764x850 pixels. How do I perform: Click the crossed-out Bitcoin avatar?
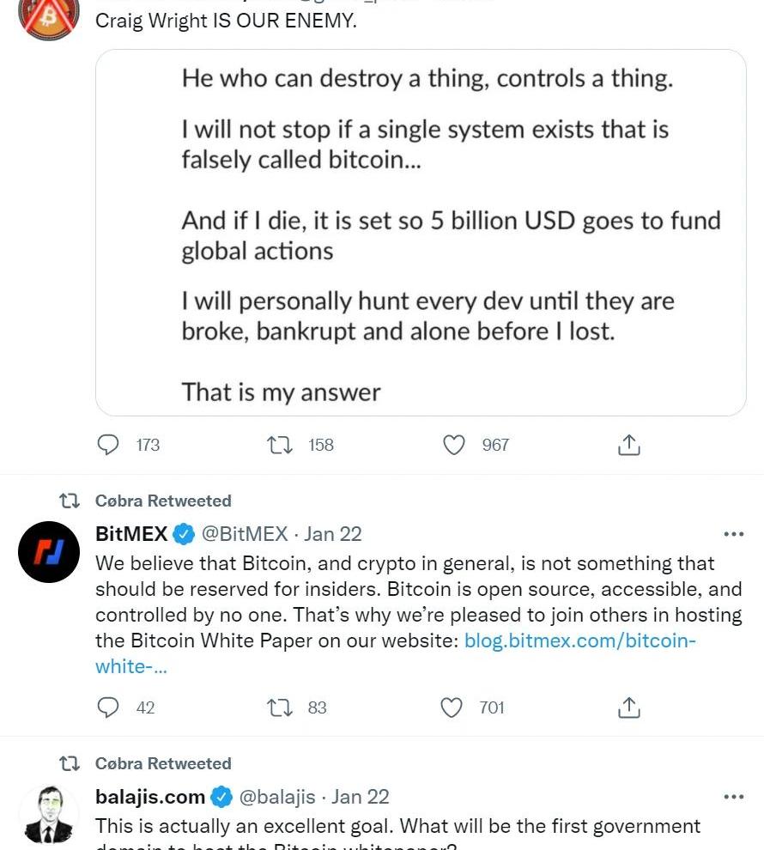[x=49, y=15]
